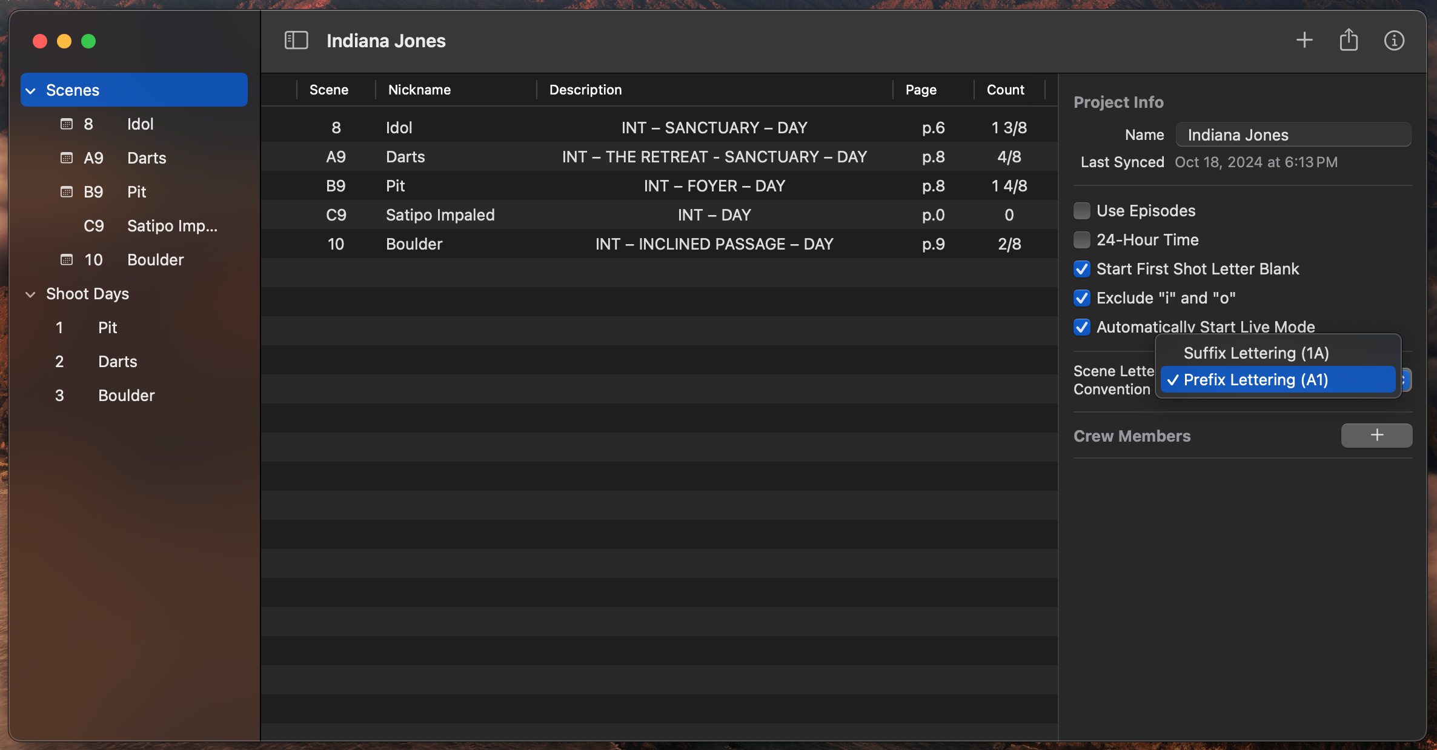Image resolution: width=1437 pixels, height=750 pixels.
Task: Enable 24-Hour Time checkbox
Action: point(1082,240)
